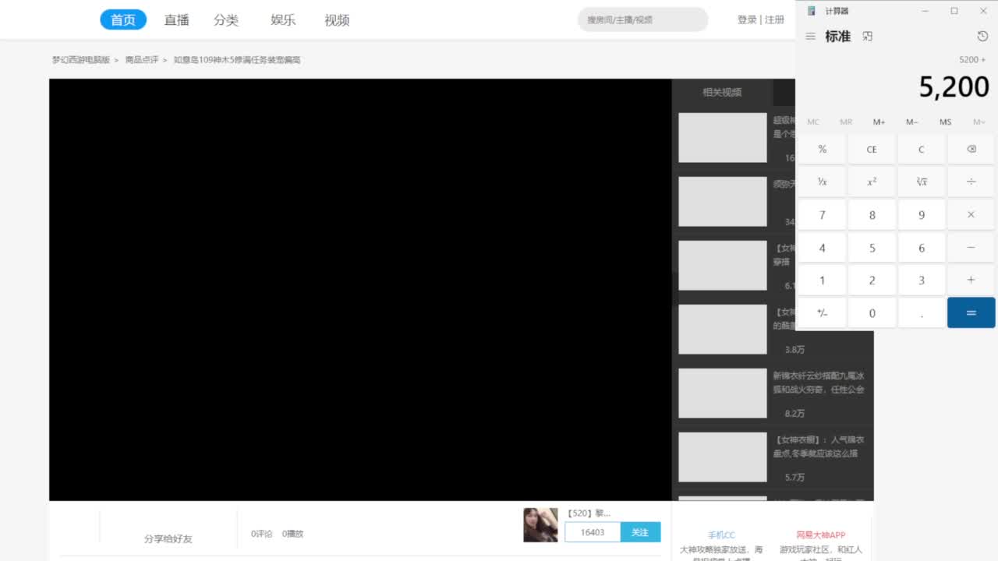Select the 相关视频 sidebar tab
The image size is (998, 561).
pos(722,92)
